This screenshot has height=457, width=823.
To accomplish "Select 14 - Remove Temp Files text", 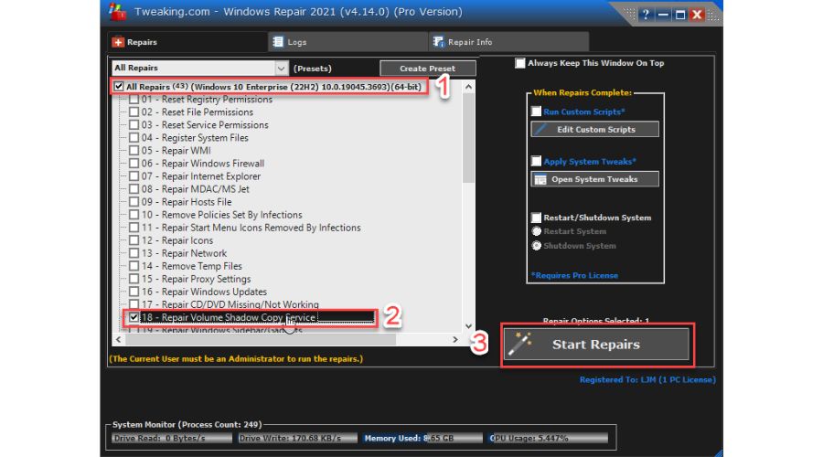I will click(192, 267).
